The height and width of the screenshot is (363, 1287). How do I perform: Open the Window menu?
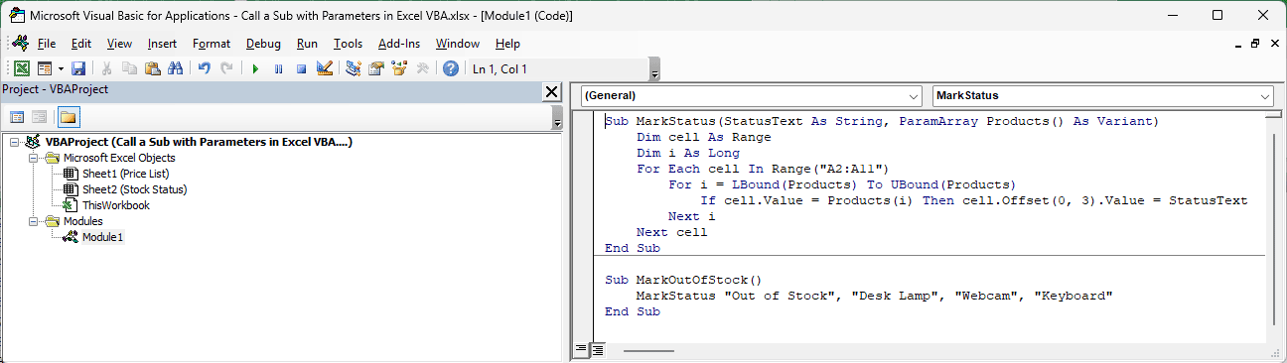[x=458, y=44]
